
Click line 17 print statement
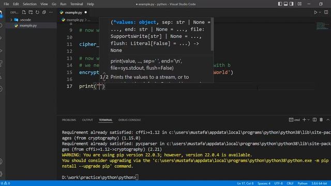[x=92, y=86]
